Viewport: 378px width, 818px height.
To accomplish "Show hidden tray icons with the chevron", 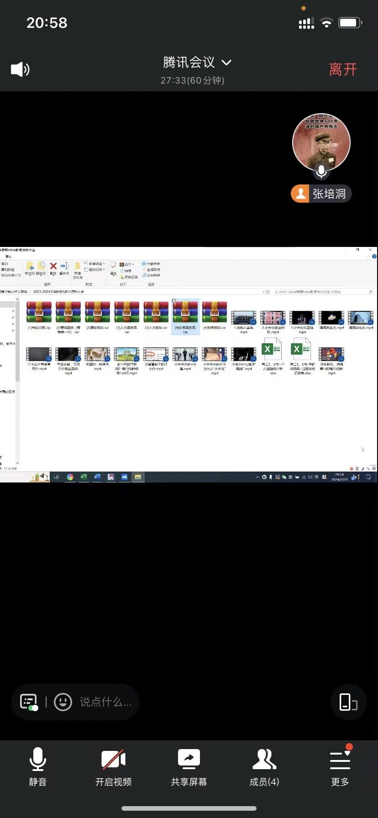I will point(257,477).
